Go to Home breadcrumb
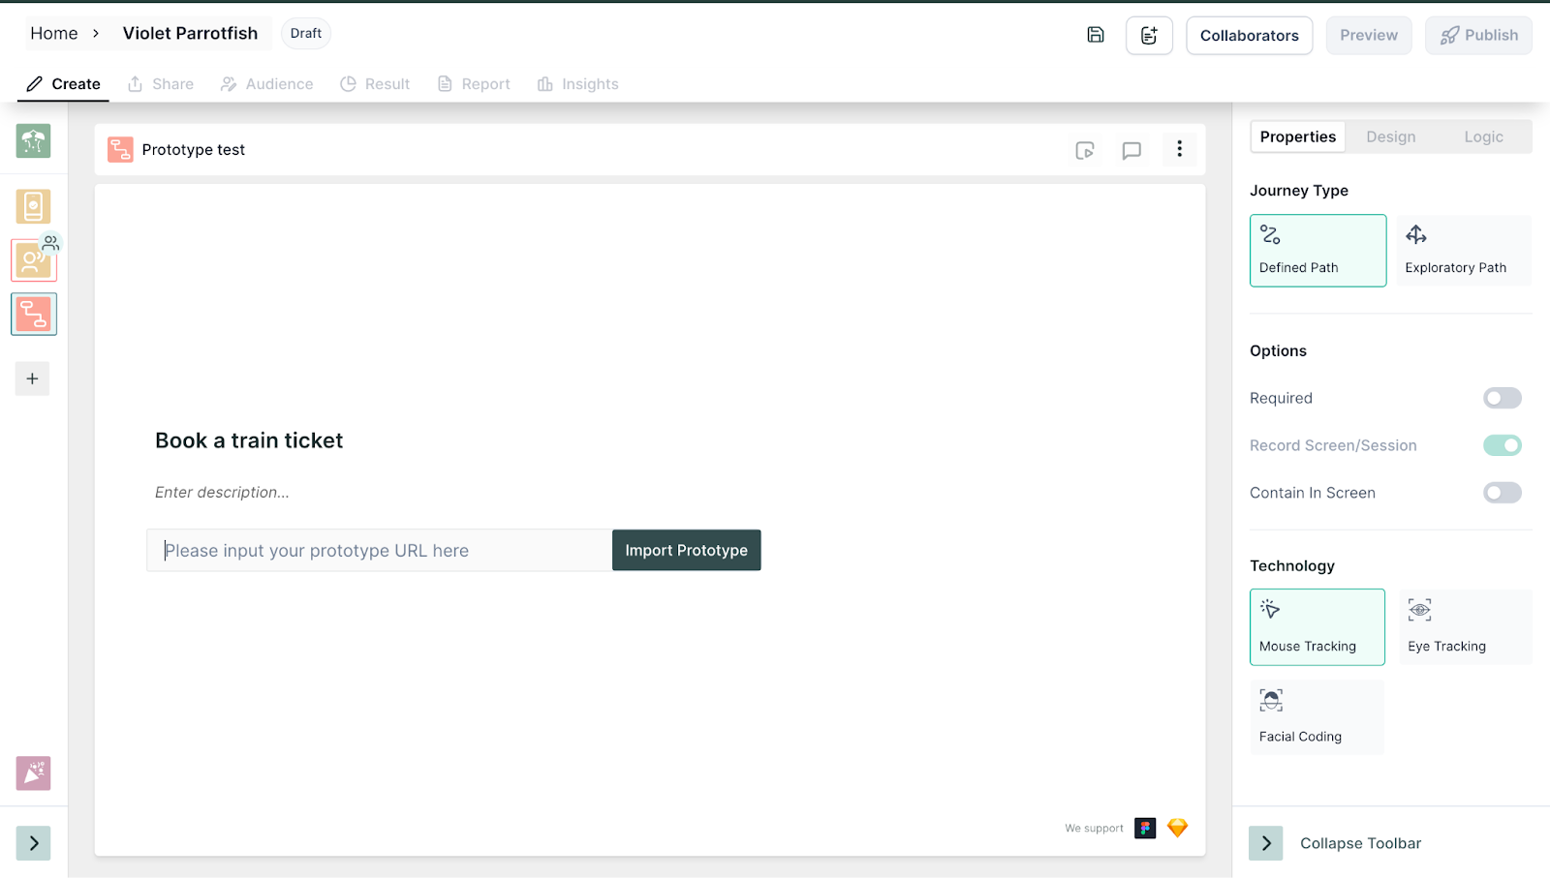This screenshot has height=878, width=1550. (54, 33)
